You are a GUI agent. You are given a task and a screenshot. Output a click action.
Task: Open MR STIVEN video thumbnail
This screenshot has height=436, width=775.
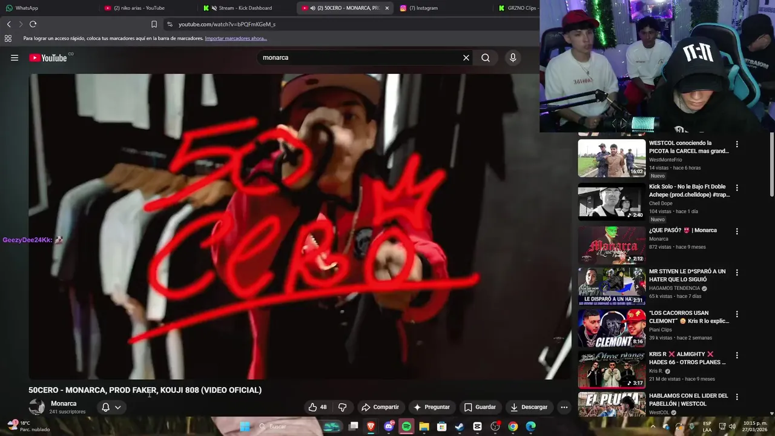[612, 286]
